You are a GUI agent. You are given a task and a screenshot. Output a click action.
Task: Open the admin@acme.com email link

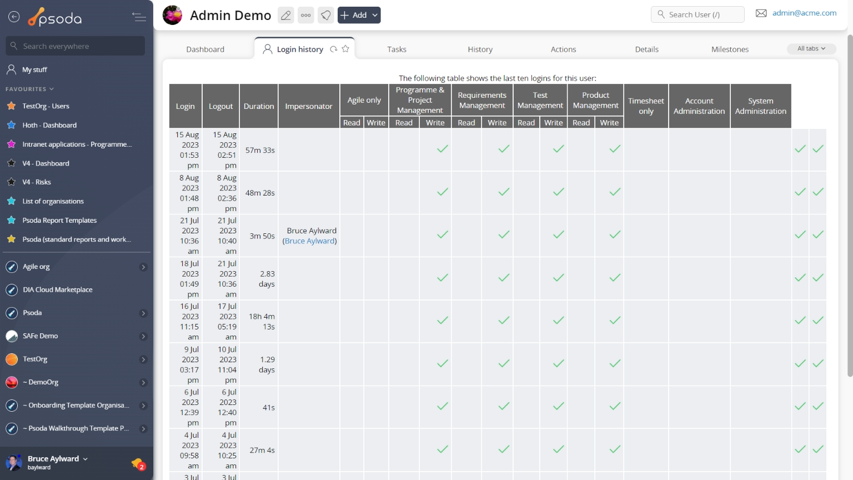tap(804, 13)
